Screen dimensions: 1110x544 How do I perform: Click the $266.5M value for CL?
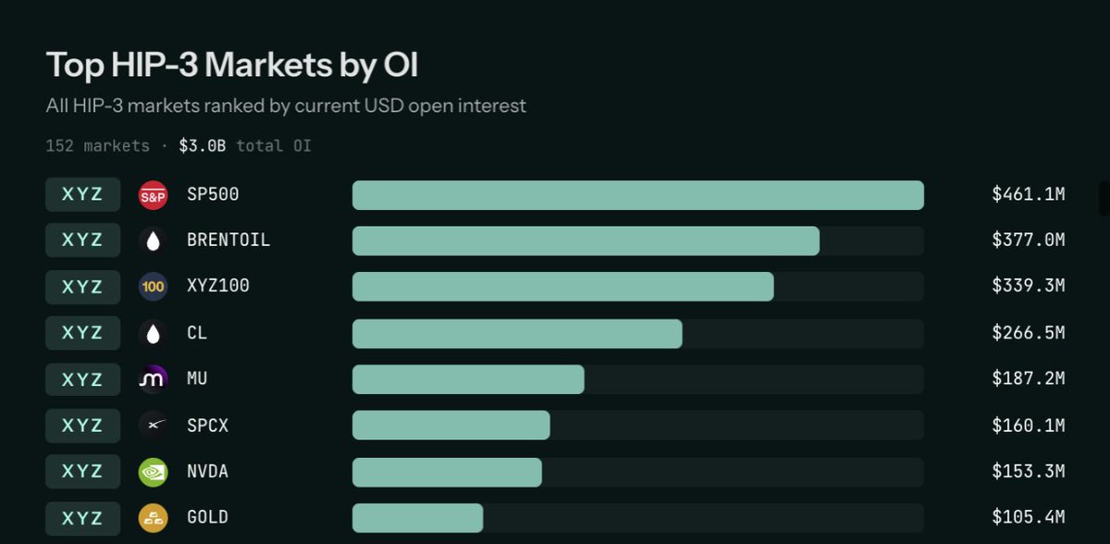click(x=1029, y=333)
